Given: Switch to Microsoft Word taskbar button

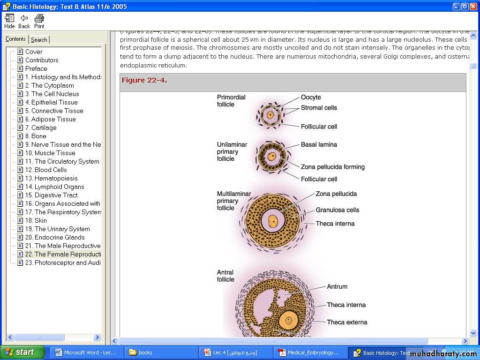Looking at the screenshot, I should (x=86, y=352).
